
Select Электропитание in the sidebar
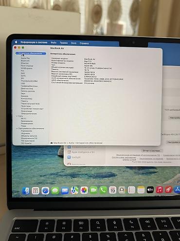coord(29,114)
